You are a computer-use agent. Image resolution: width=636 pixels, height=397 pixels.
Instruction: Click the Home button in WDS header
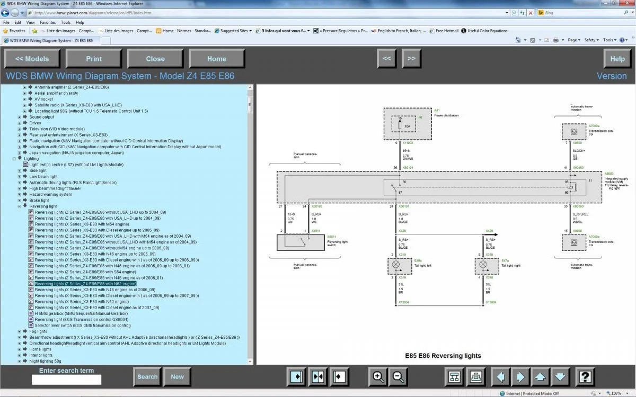click(x=217, y=59)
